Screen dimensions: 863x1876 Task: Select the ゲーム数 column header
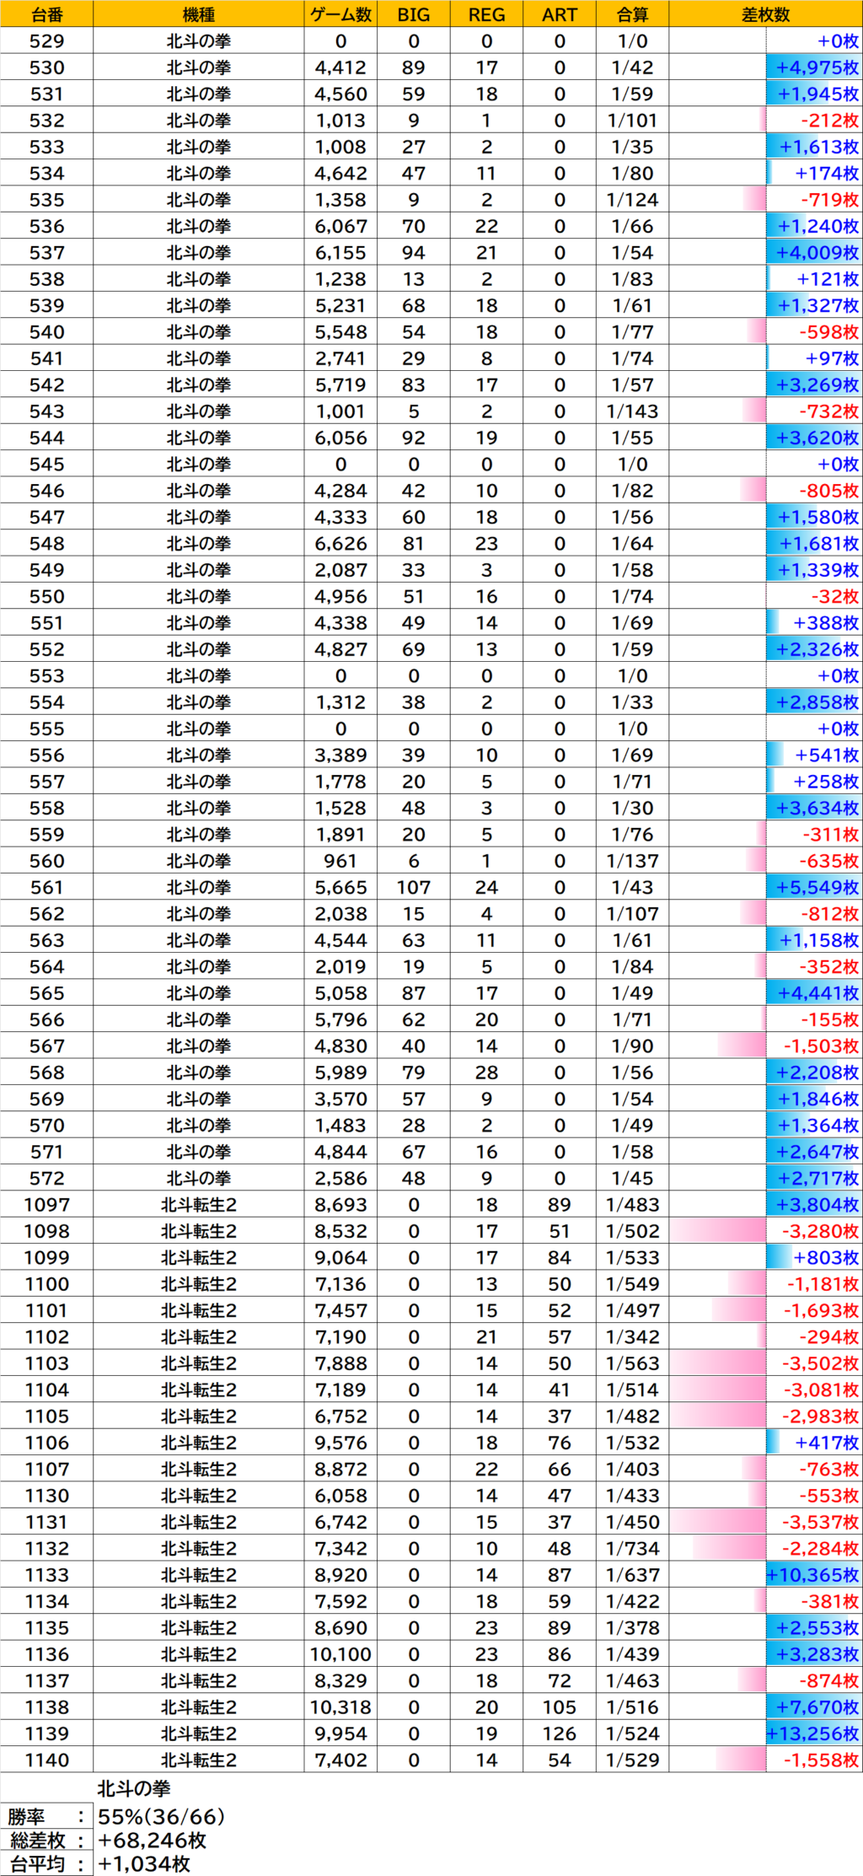pyautogui.click(x=340, y=14)
